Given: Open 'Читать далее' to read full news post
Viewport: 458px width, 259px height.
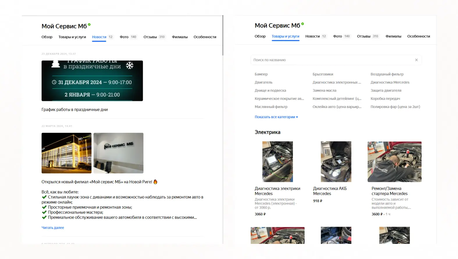Looking at the screenshot, I should 53,228.
